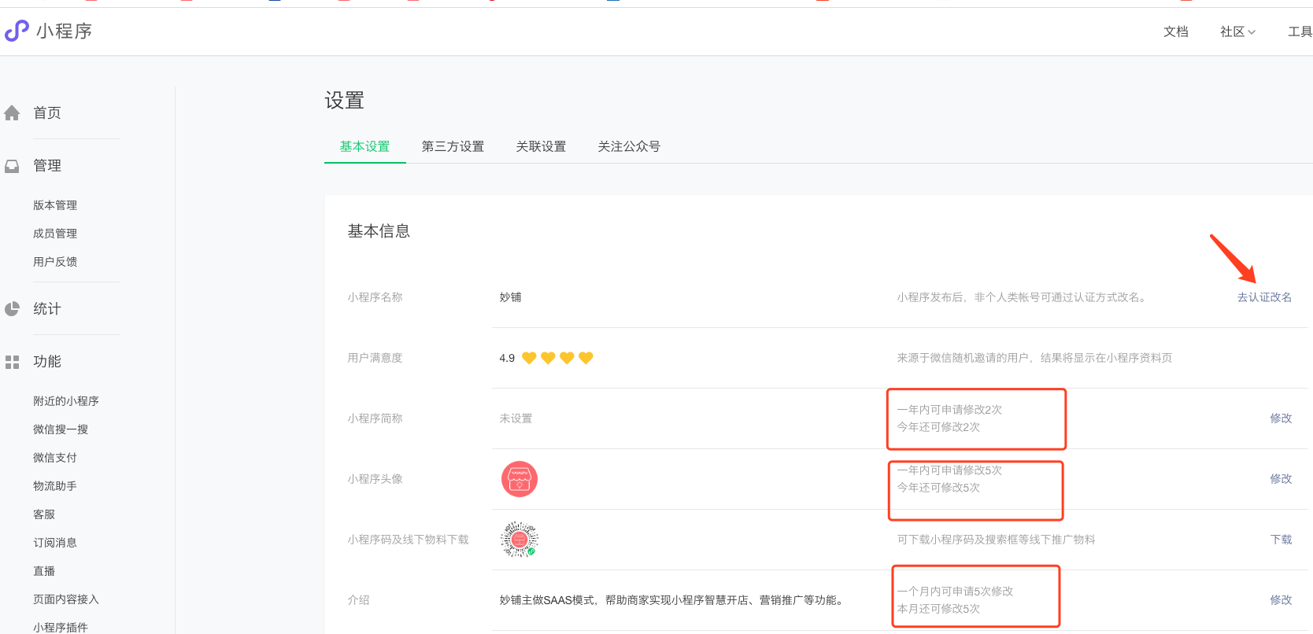1313x634 pixels.
Task: Open 附近的小程序 in the sidebar
Action: tap(66, 401)
